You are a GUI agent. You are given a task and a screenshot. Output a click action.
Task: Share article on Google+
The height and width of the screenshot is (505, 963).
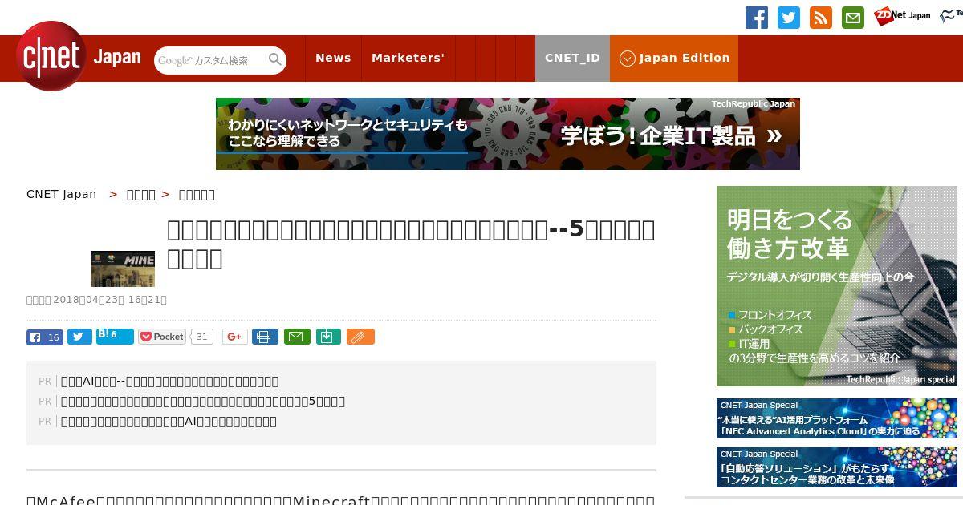click(x=235, y=337)
